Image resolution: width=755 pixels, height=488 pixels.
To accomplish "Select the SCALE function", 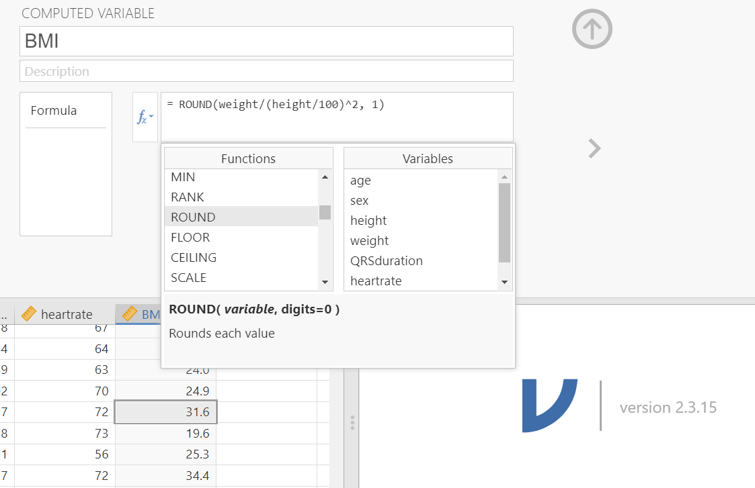I will click(x=241, y=277).
